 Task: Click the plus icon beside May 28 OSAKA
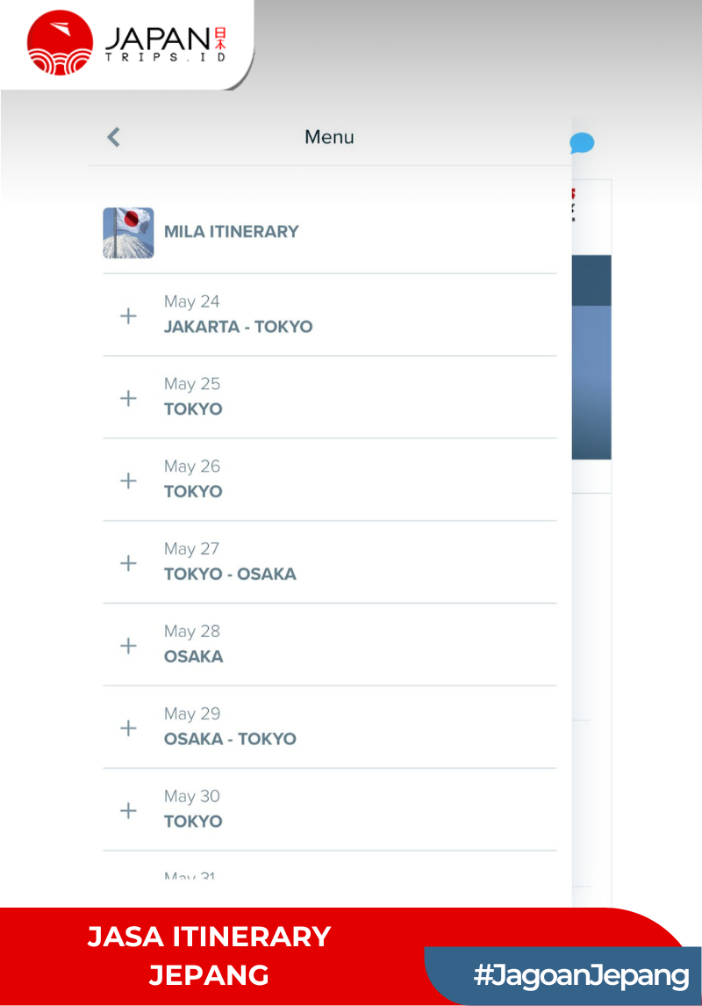128,645
